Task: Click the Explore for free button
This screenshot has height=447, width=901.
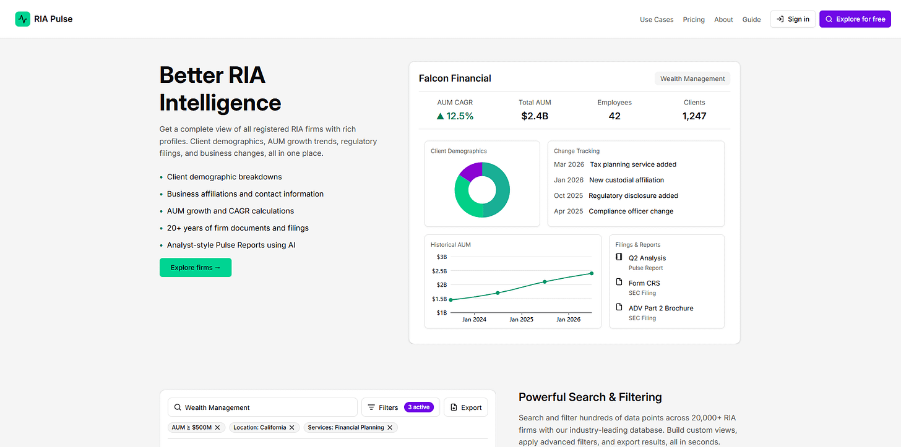Action: [855, 19]
